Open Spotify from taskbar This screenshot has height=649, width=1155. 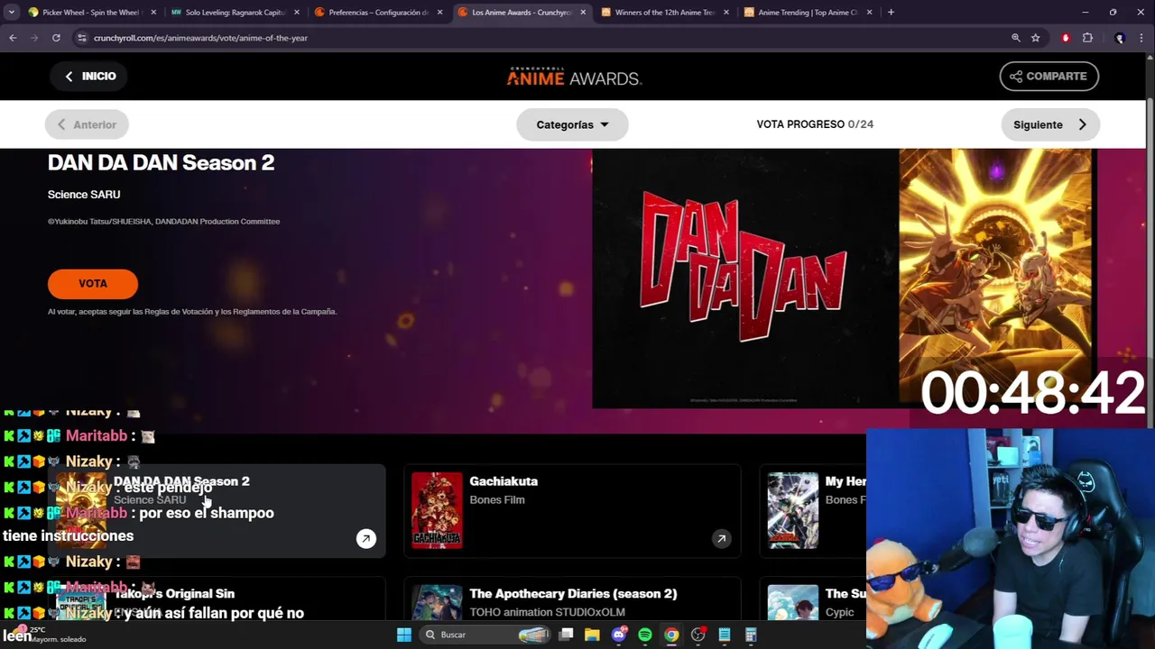coord(645,635)
